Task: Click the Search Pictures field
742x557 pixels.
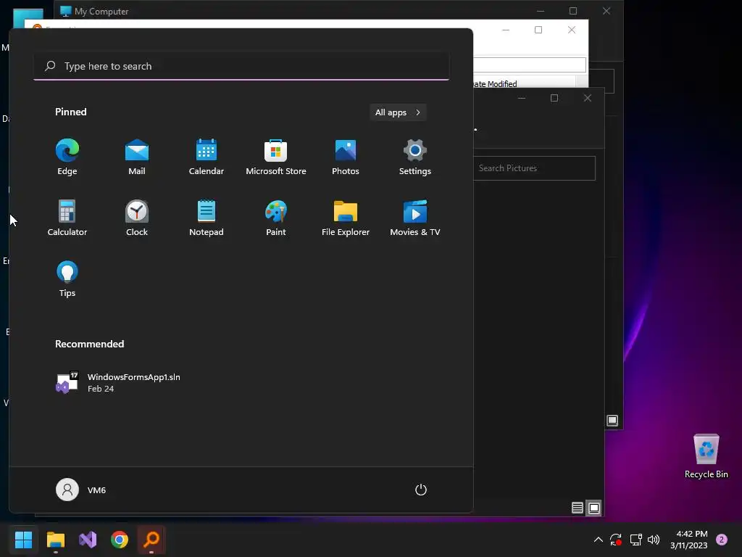Action: (x=534, y=168)
